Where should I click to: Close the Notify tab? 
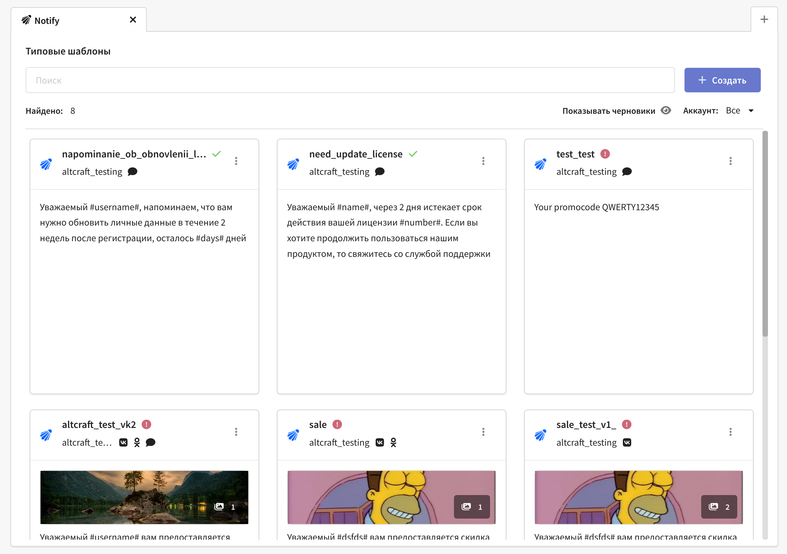[x=133, y=20]
